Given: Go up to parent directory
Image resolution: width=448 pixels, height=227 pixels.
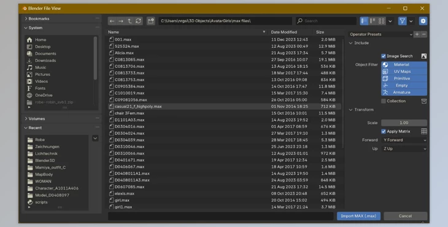Looking at the screenshot, I should click(x=129, y=21).
